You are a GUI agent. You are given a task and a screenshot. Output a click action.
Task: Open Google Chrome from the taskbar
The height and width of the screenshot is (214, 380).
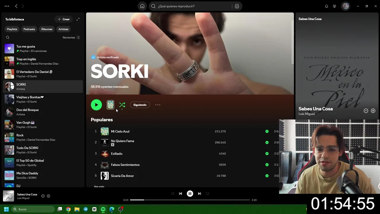pyautogui.click(x=68, y=209)
